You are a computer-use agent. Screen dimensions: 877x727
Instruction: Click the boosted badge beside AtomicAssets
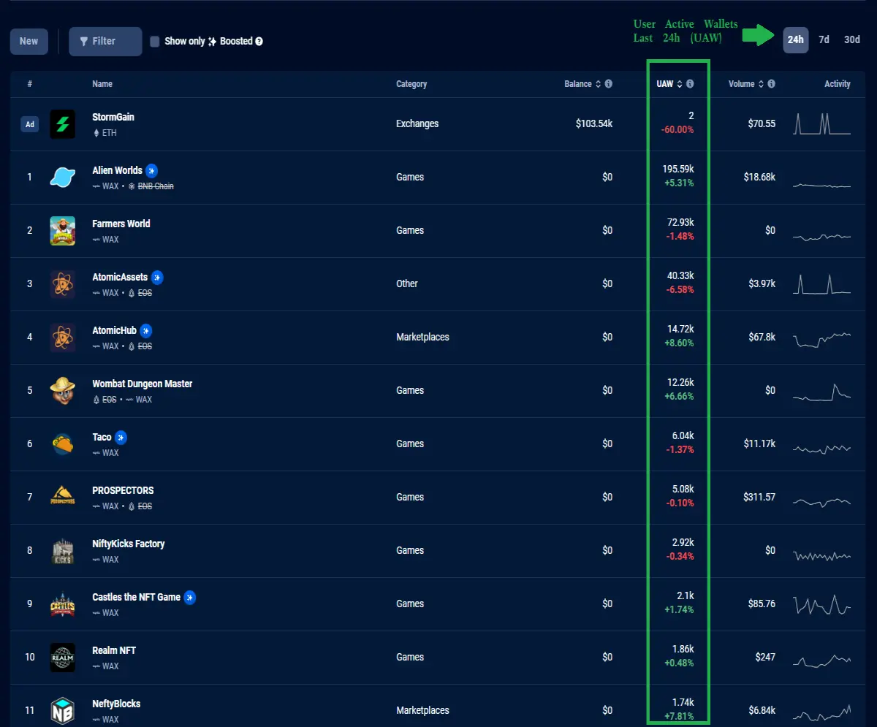(157, 277)
